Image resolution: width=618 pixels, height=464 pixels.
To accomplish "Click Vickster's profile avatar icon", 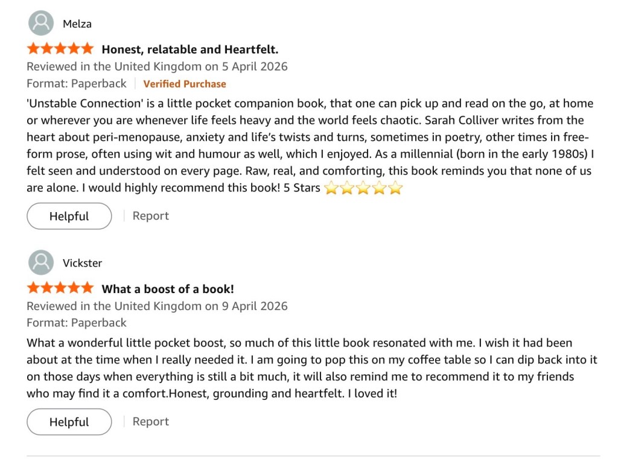I will pyautogui.click(x=41, y=263).
